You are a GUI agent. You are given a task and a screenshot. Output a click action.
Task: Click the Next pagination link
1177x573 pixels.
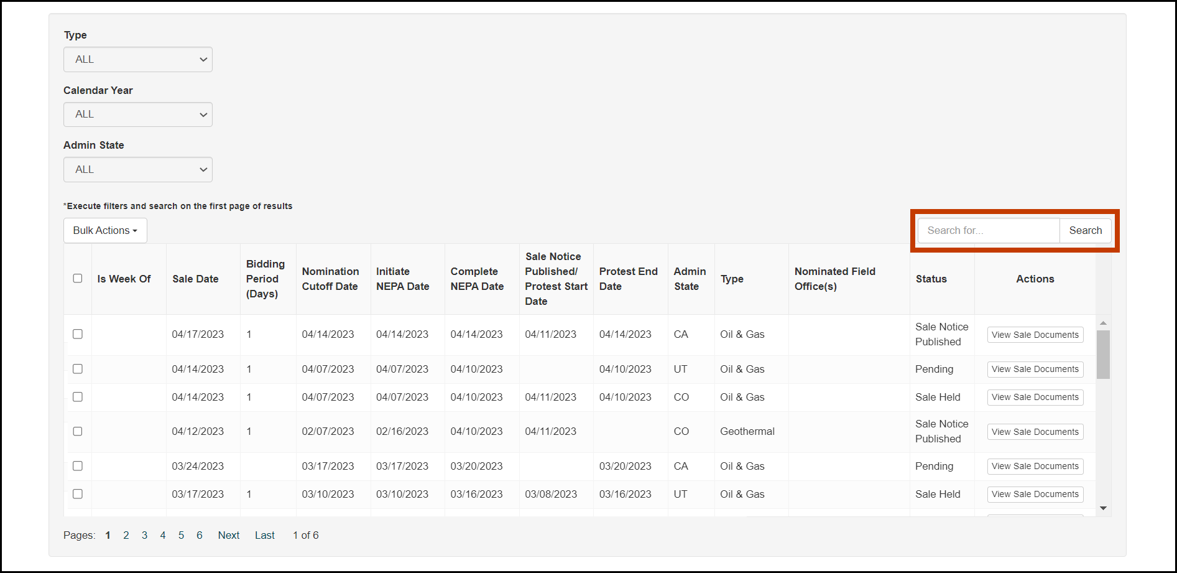coord(228,535)
